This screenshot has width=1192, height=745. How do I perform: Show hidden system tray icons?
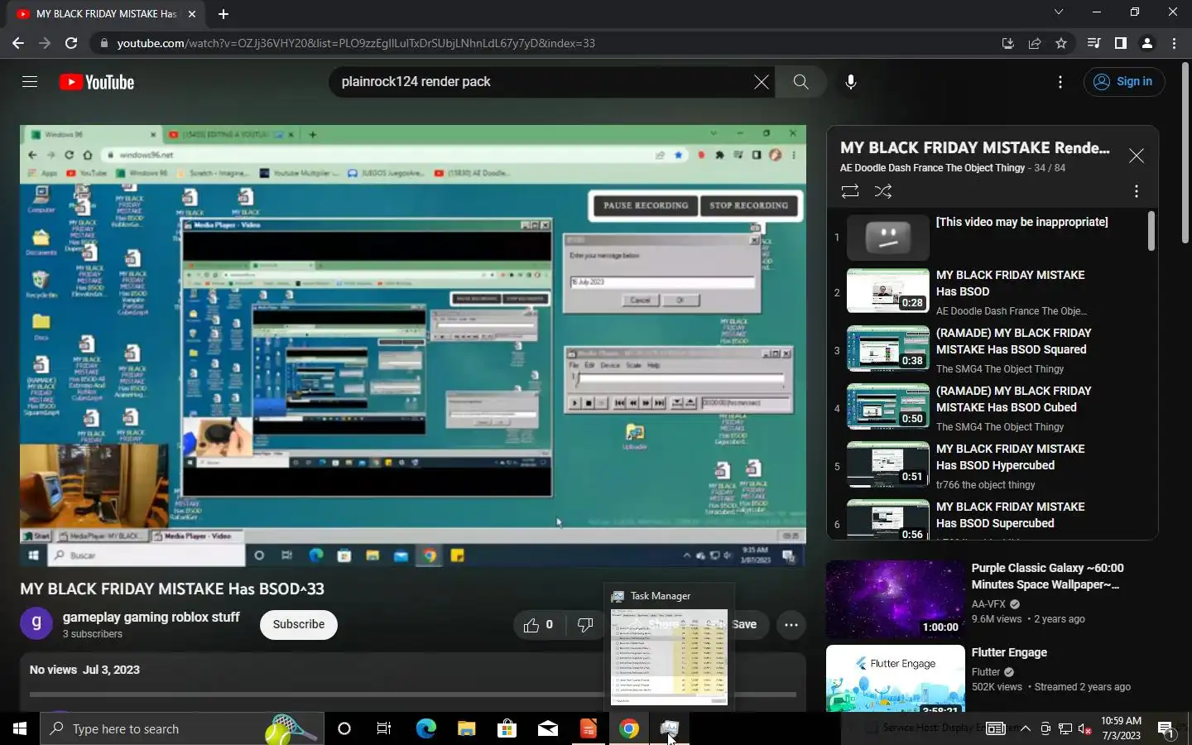click(x=1025, y=728)
